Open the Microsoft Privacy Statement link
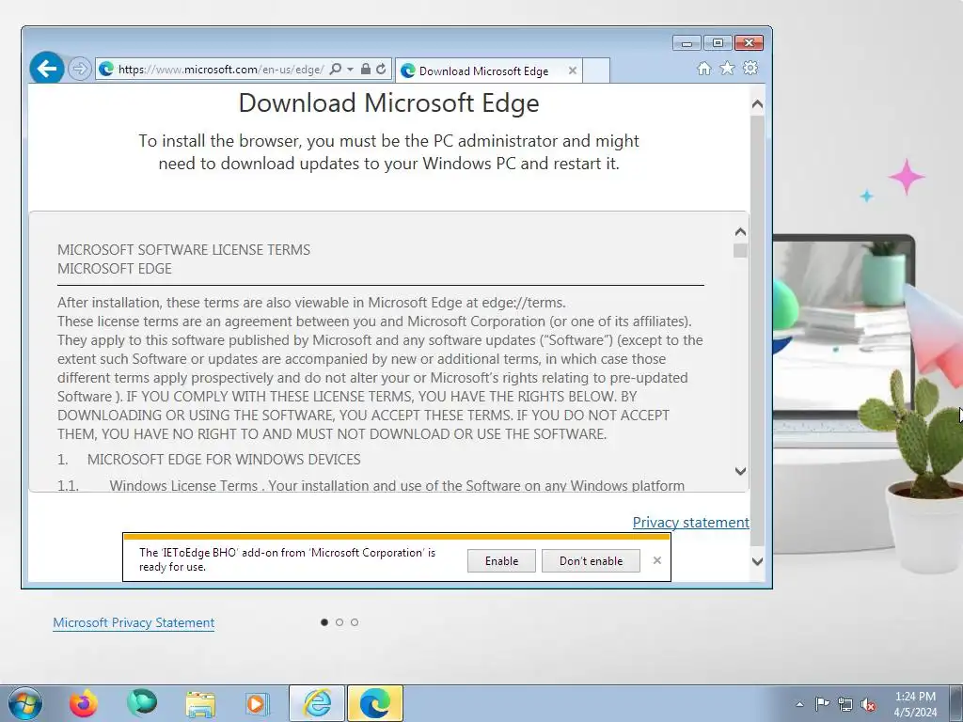963x722 pixels. coord(134,622)
